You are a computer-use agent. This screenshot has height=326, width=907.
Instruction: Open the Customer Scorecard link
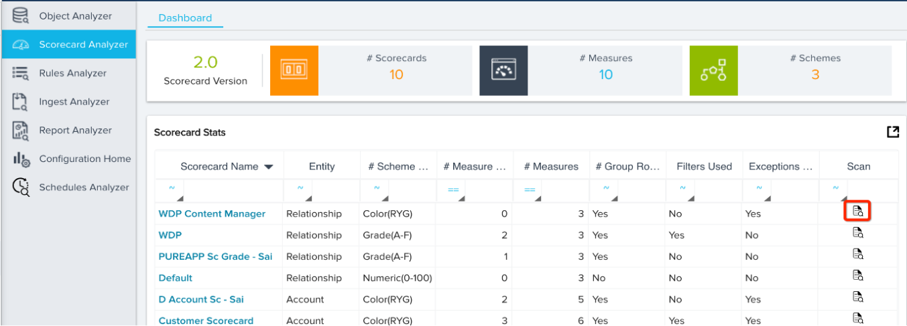click(x=206, y=321)
